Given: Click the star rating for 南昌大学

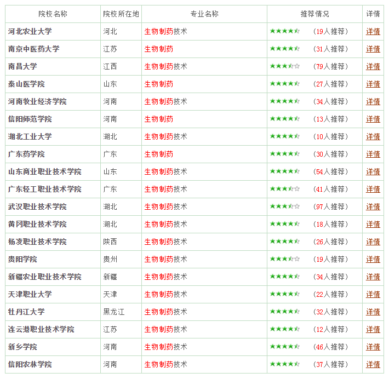Looking at the screenshot, I should tap(285, 66).
